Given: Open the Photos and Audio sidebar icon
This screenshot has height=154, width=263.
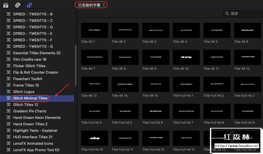Looking at the screenshot, I should coord(18,5).
